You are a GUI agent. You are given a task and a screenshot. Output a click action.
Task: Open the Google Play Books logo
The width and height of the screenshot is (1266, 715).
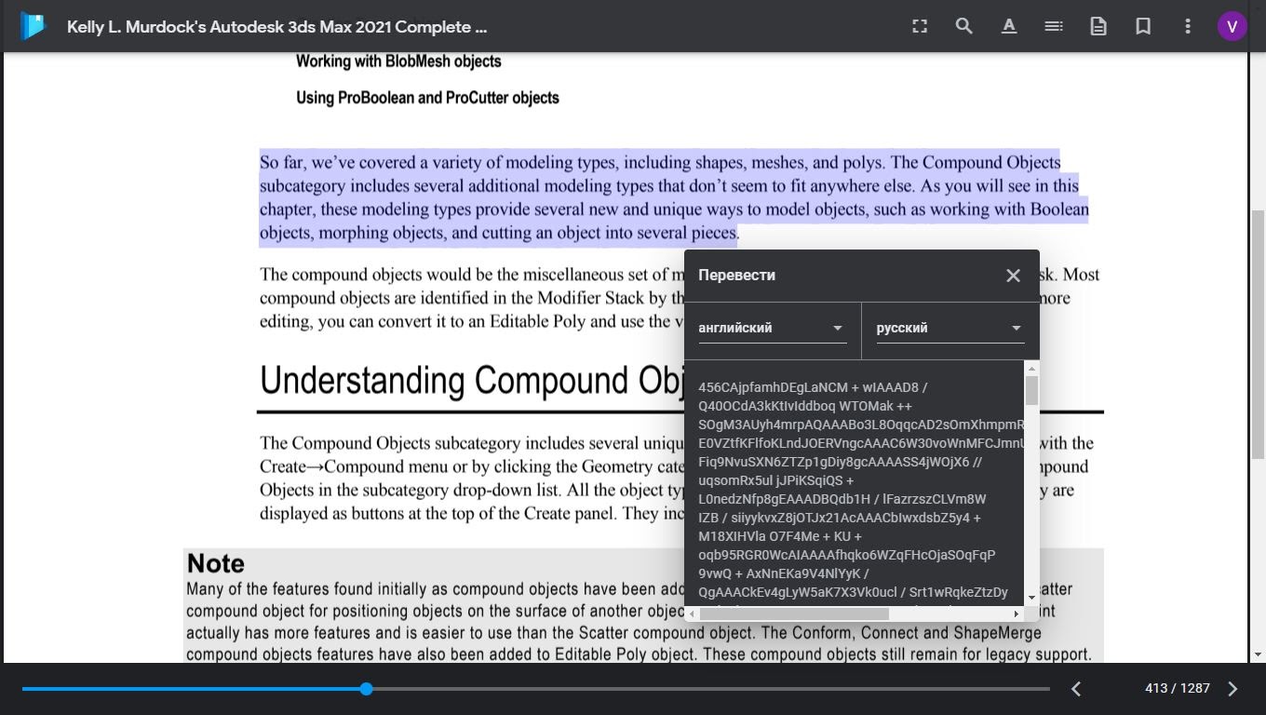[x=33, y=26]
